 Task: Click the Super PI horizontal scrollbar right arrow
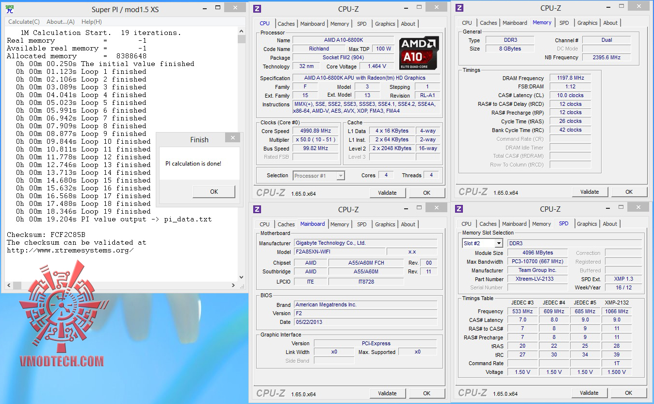tap(234, 286)
